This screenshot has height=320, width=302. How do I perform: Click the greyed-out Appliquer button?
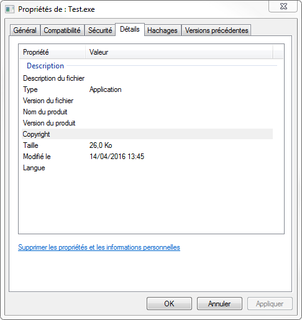pos(270,304)
